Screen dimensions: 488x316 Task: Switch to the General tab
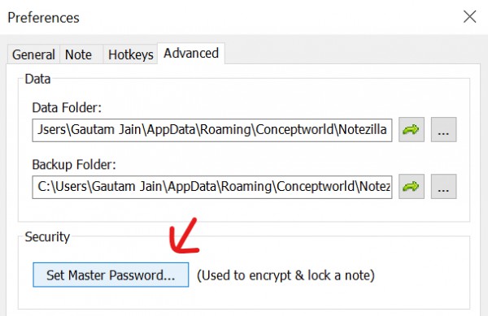pyautogui.click(x=33, y=54)
